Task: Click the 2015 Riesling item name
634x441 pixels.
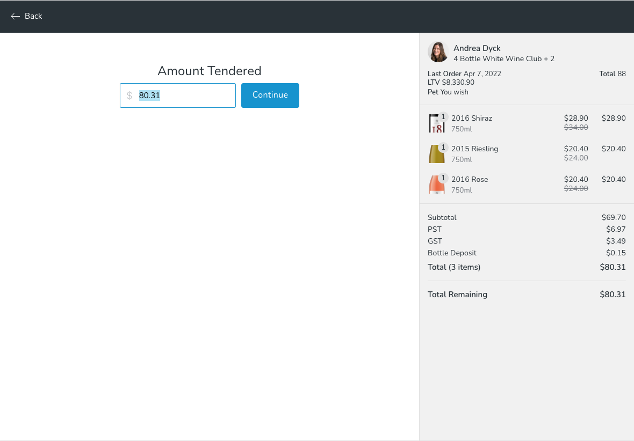Action: pyautogui.click(x=474, y=149)
